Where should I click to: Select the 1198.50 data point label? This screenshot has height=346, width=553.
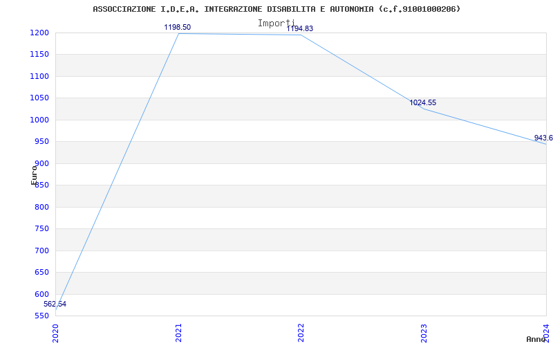pos(178,27)
